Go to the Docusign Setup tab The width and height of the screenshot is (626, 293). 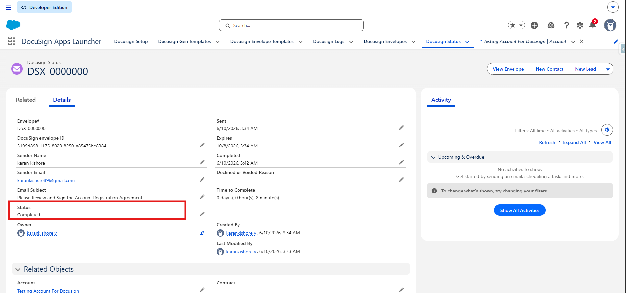(x=131, y=41)
